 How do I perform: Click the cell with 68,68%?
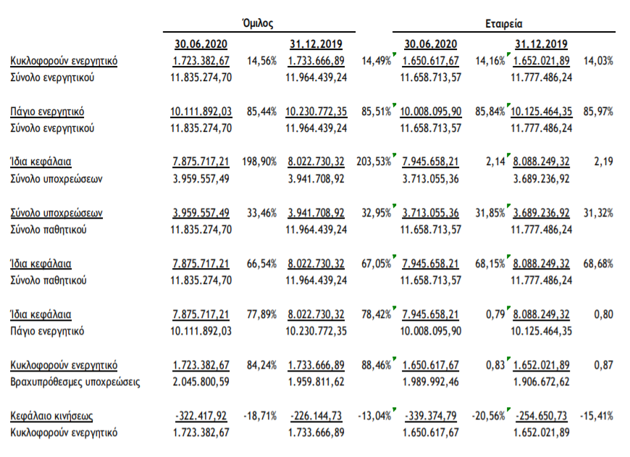click(x=598, y=264)
